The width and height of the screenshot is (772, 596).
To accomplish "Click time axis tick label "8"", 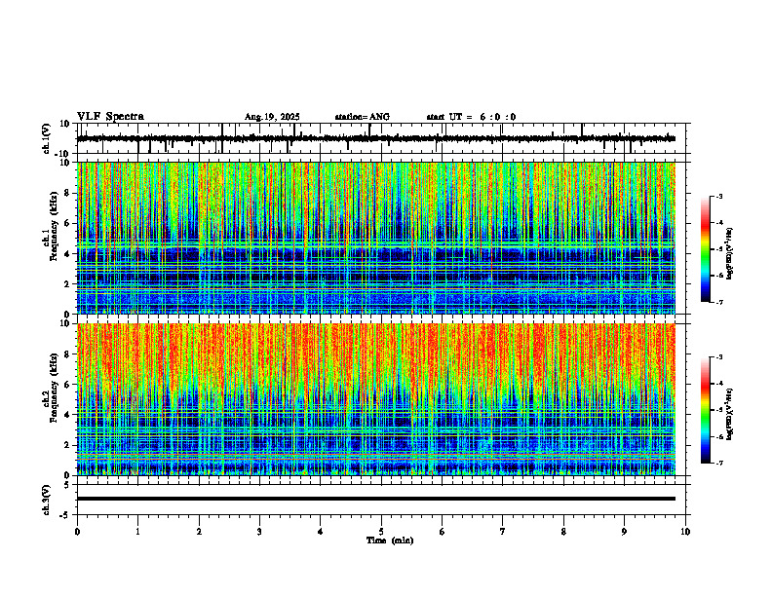I will click(x=563, y=532).
